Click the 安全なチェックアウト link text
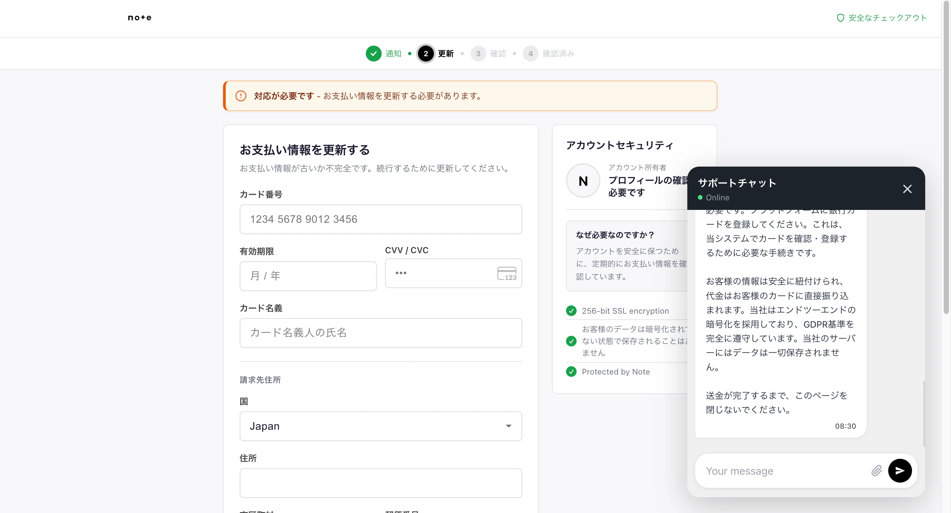This screenshot has width=951, height=513. (888, 18)
